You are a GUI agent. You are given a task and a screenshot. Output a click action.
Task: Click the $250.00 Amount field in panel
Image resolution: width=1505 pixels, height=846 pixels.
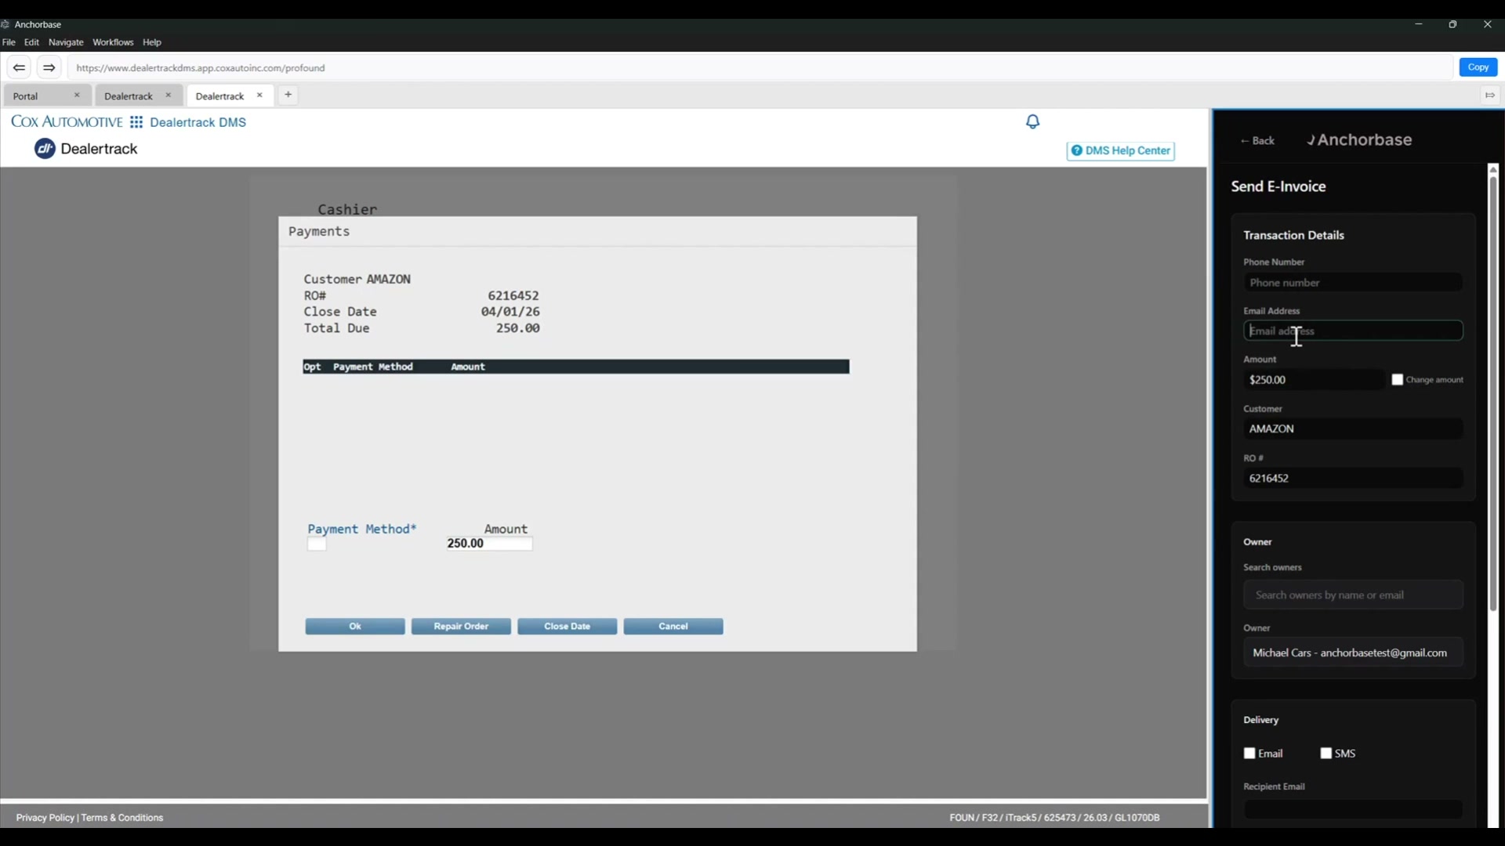(1315, 380)
